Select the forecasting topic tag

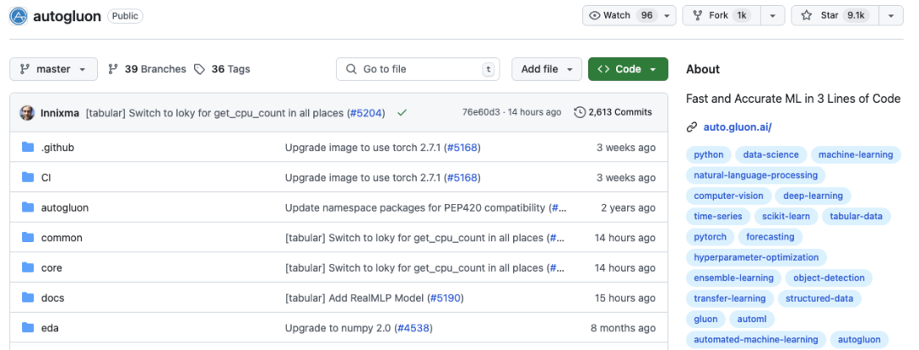coord(770,236)
